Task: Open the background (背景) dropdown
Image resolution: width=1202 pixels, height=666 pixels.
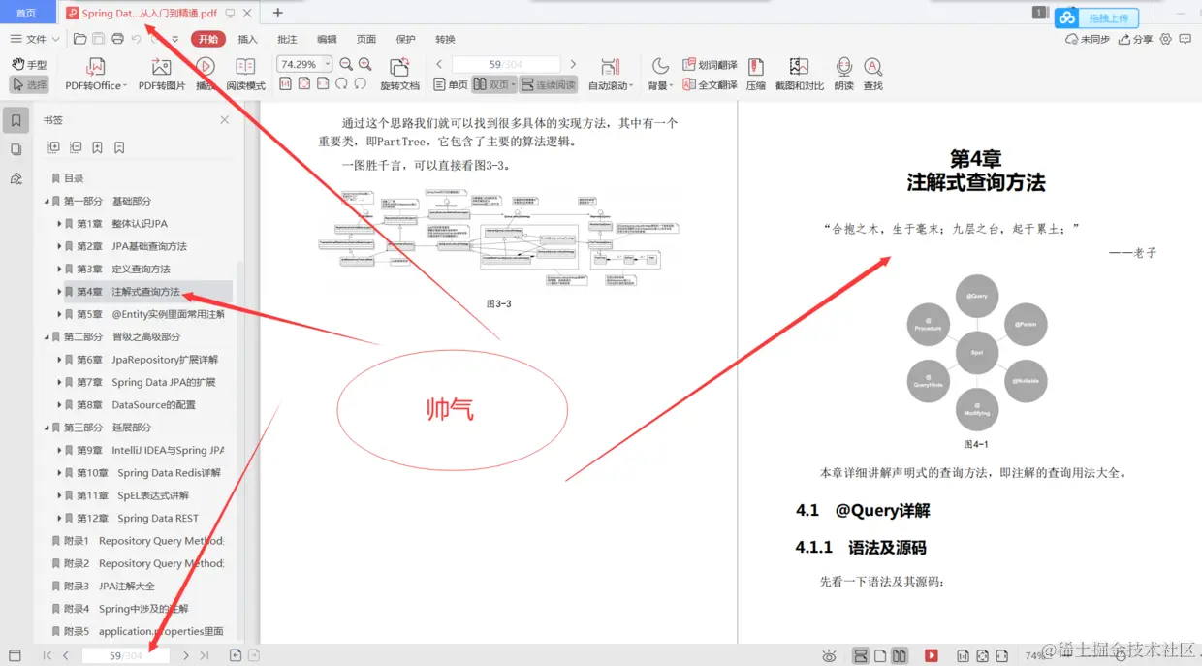Action: coord(660,74)
